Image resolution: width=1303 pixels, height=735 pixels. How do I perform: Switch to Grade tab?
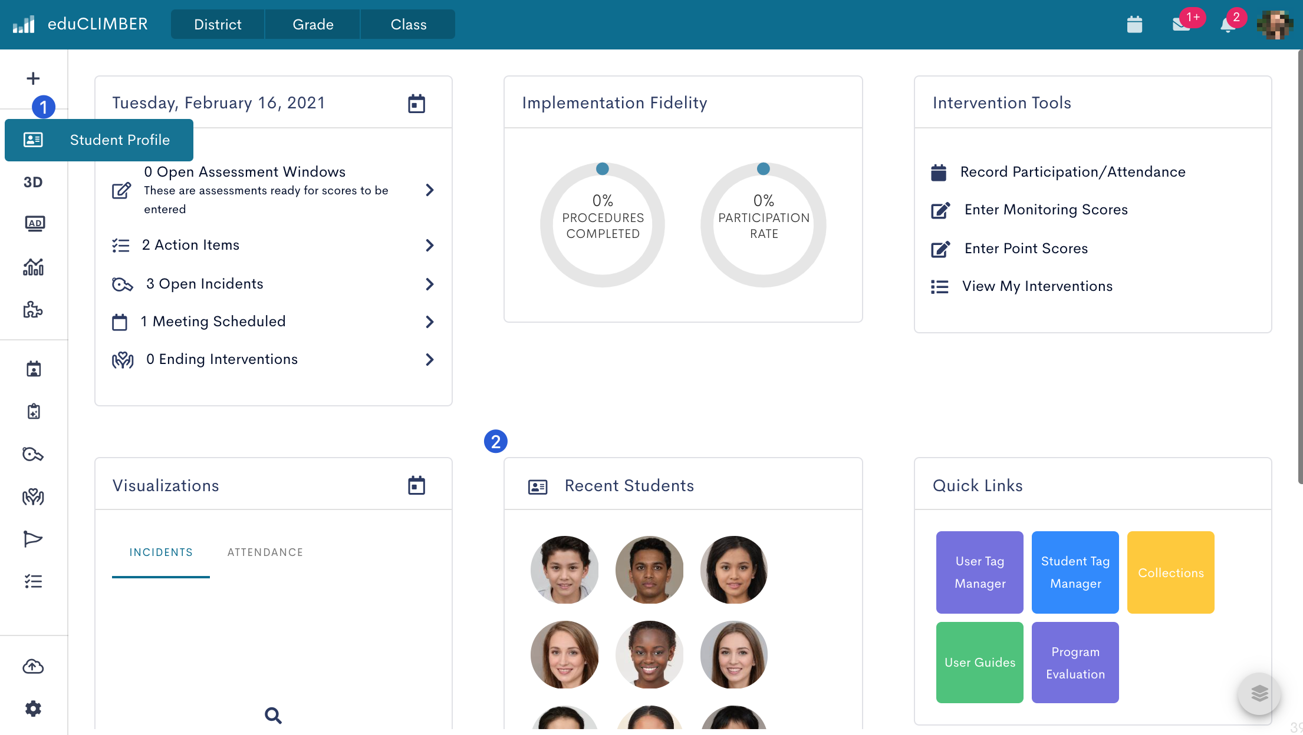[x=312, y=24]
